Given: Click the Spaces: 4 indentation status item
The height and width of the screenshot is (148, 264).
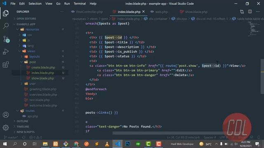Looking at the screenshot, I should pyautogui.click(x=210, y=137).
